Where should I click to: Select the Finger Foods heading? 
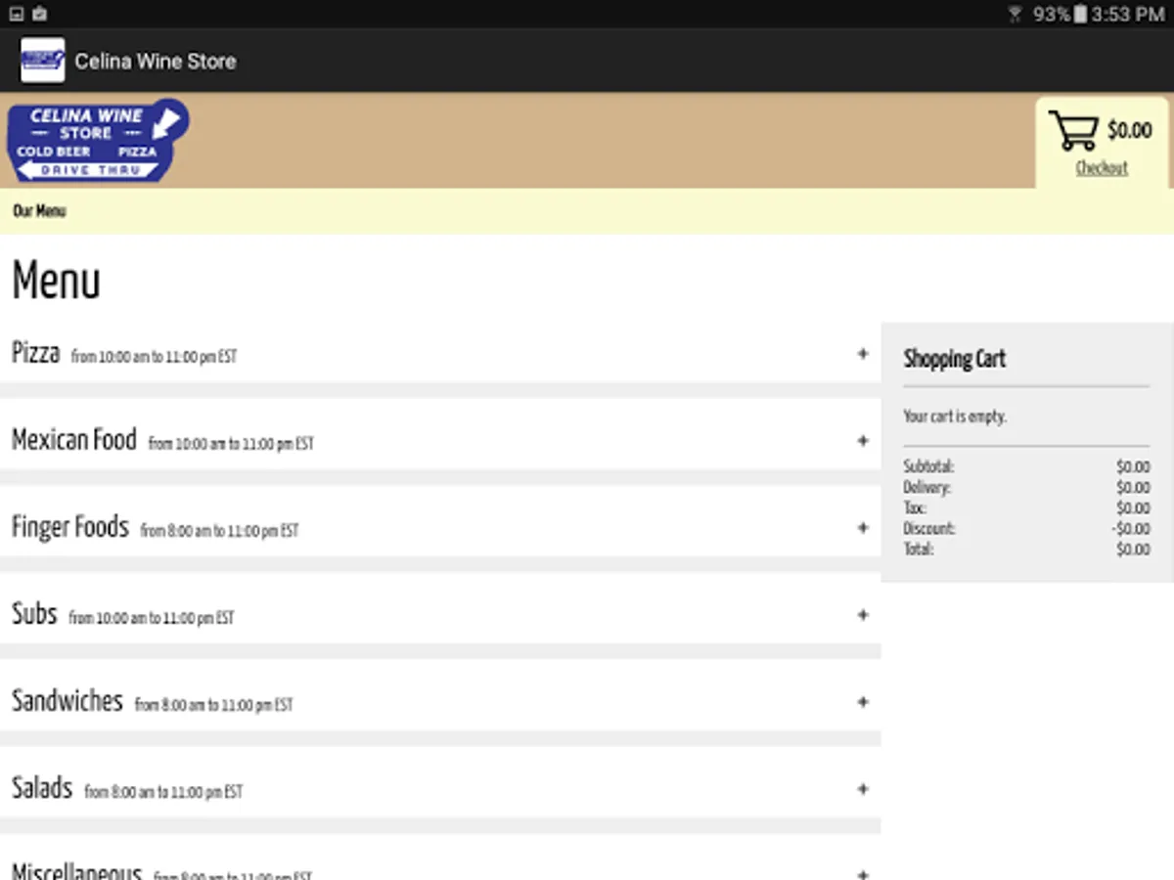click(x=70, y=527)
